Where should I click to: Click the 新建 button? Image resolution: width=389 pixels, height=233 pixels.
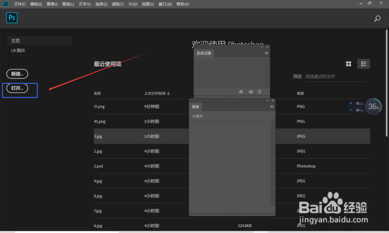pyautogui.click(x=17, y=74)
